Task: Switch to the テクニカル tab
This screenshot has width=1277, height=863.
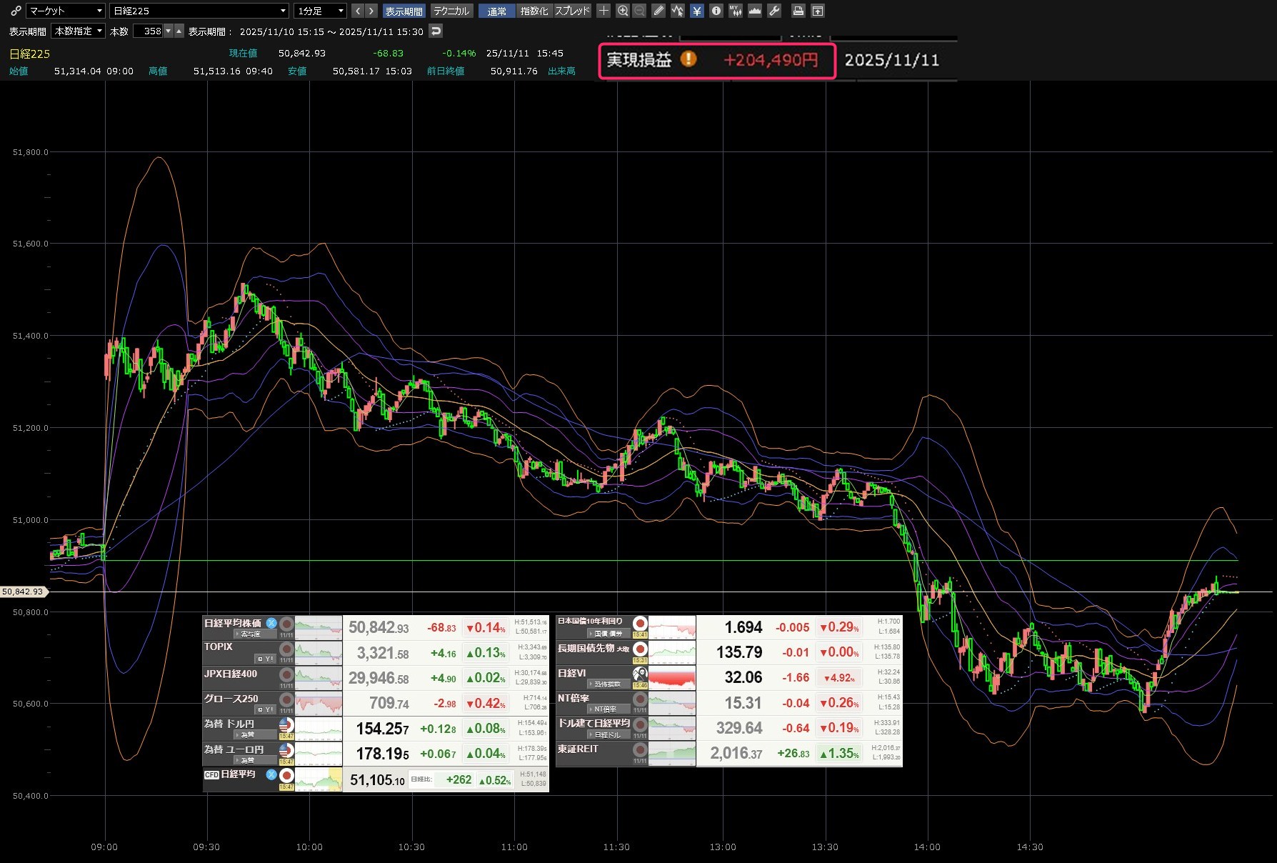Action: [x=451, y=11]
